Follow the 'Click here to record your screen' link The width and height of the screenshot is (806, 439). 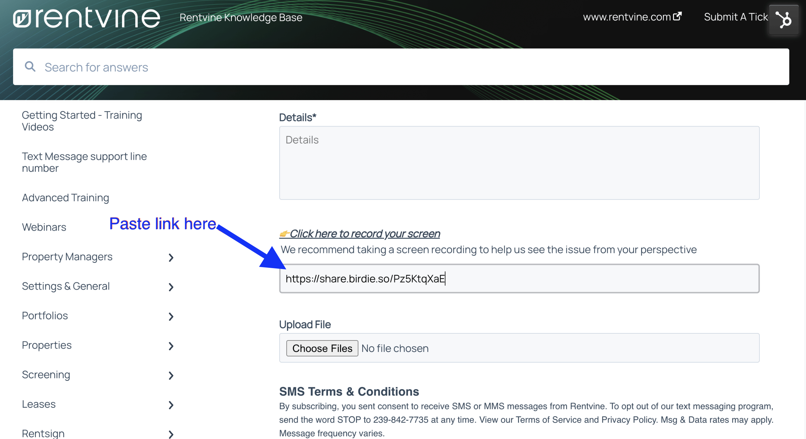pyautogui.click(x=365, y=234)
